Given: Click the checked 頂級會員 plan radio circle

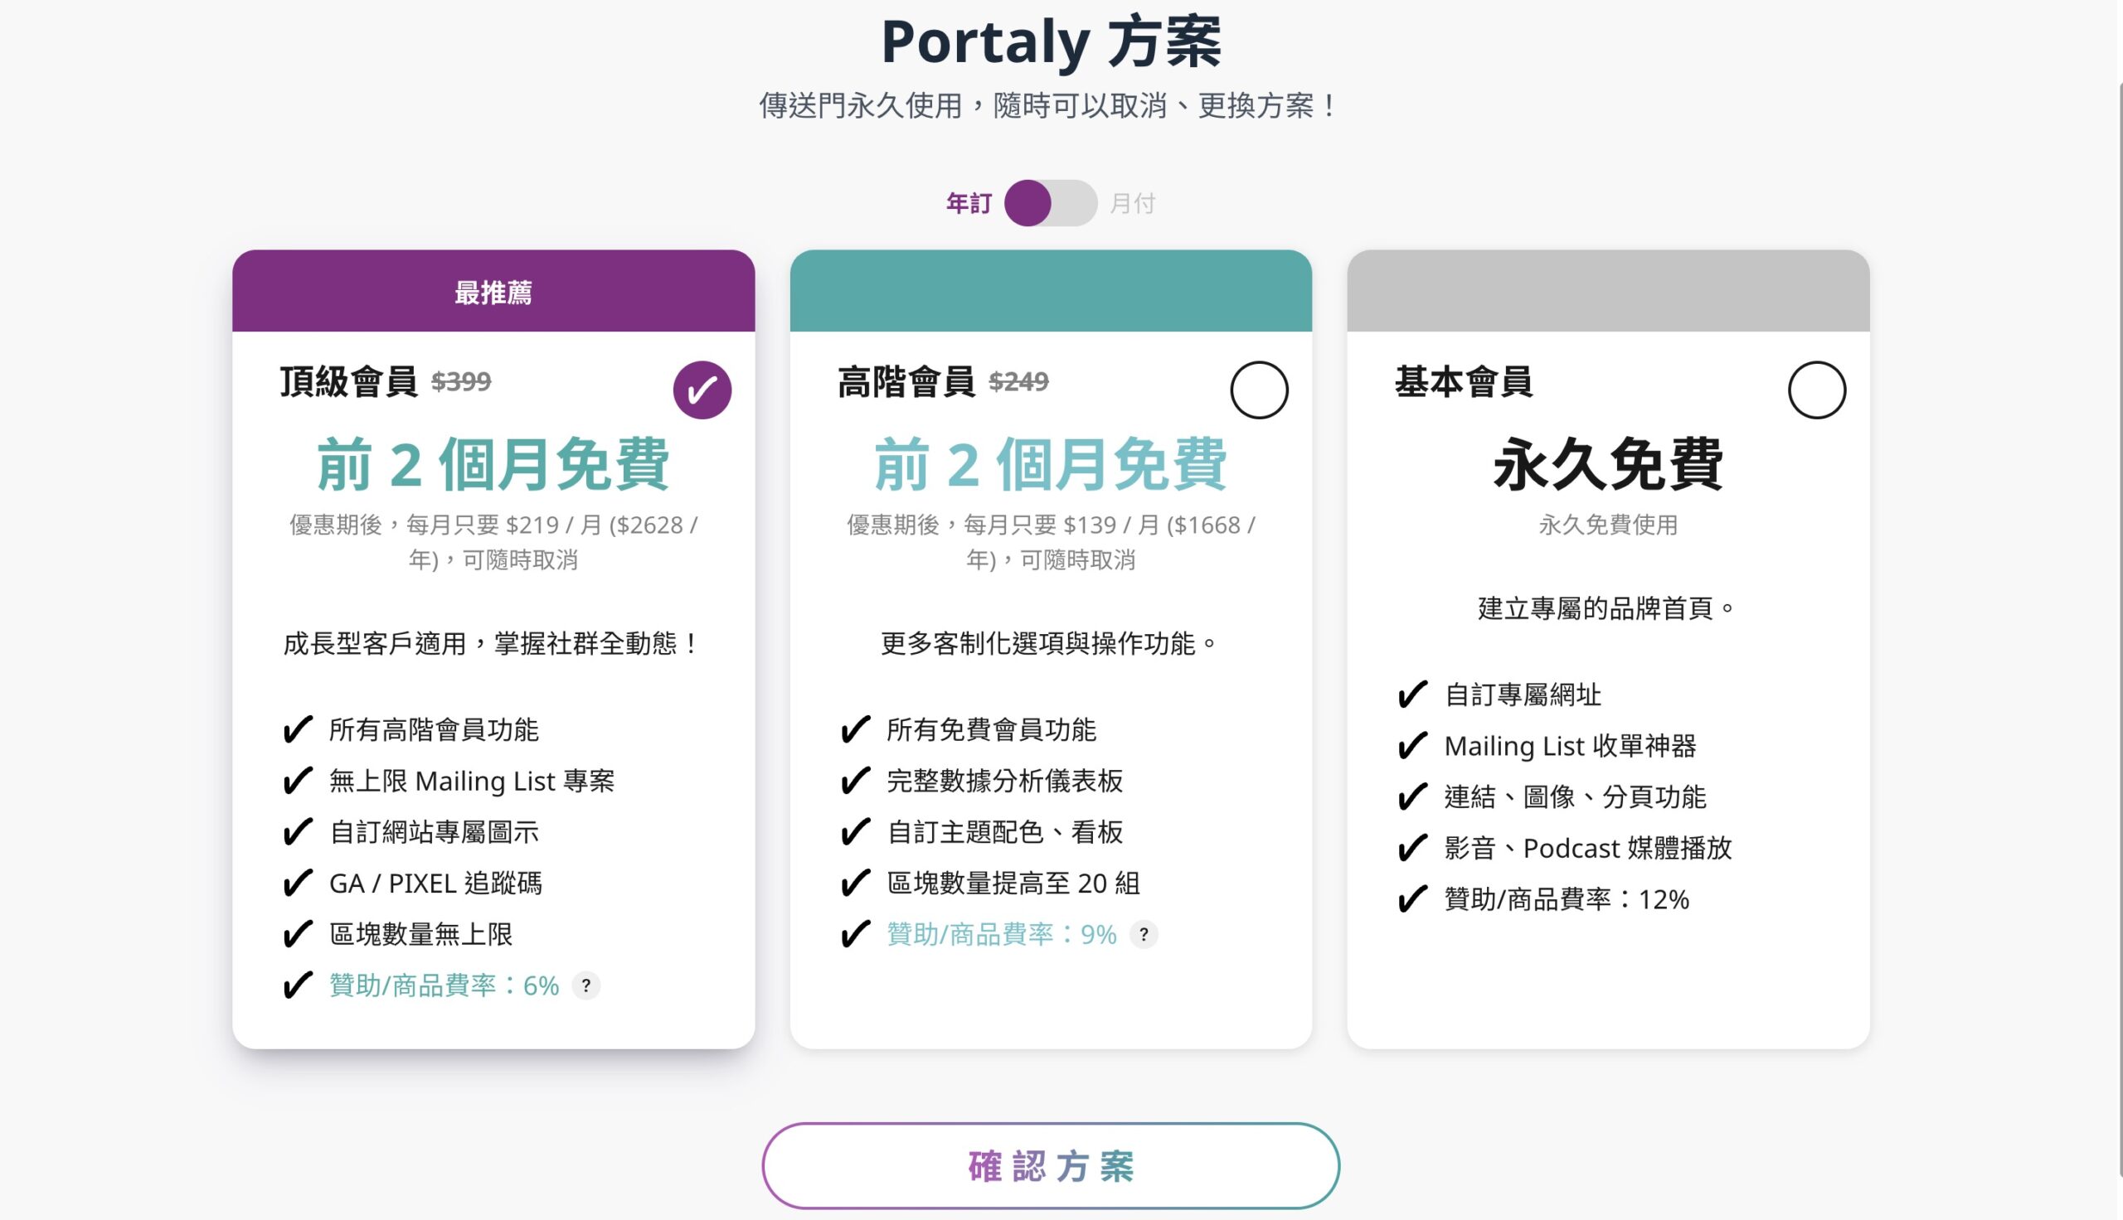Looking at the screenshot, I should click(702, 390).
